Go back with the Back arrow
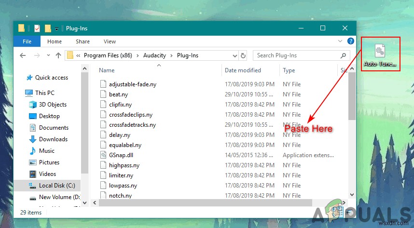Screen dimensions: 414x228 [23, 55]
